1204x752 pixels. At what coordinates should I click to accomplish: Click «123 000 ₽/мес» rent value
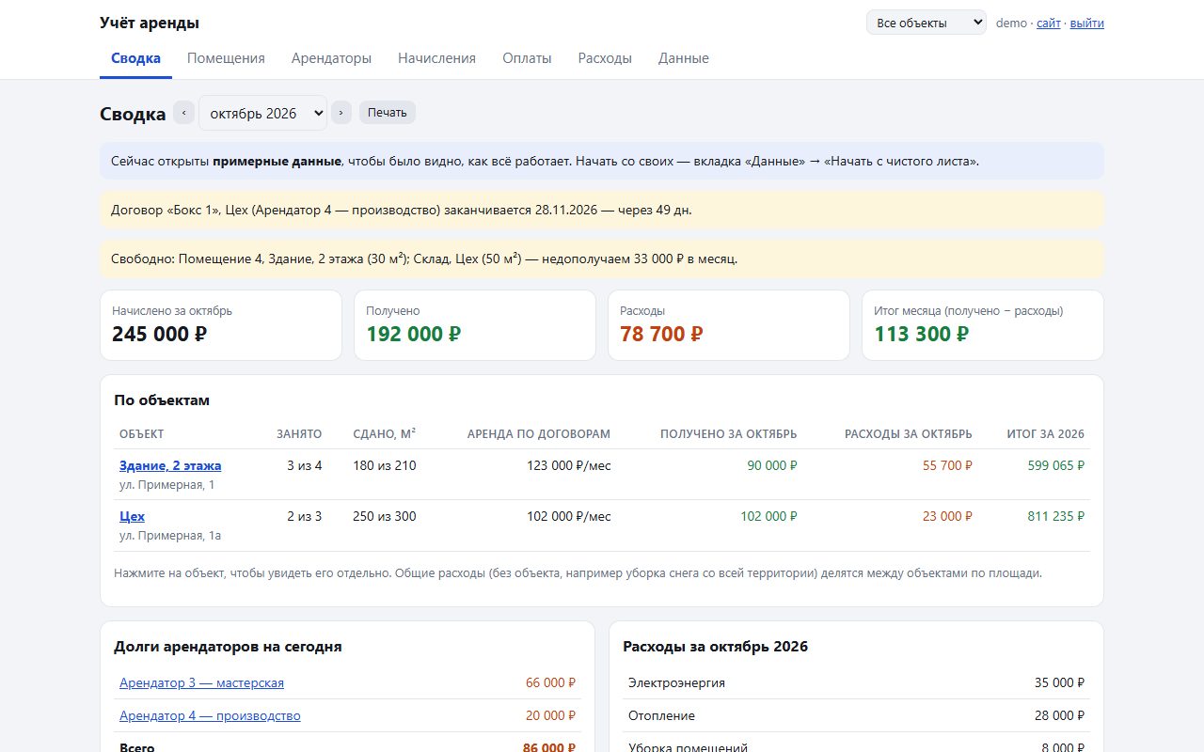[569, 465]
